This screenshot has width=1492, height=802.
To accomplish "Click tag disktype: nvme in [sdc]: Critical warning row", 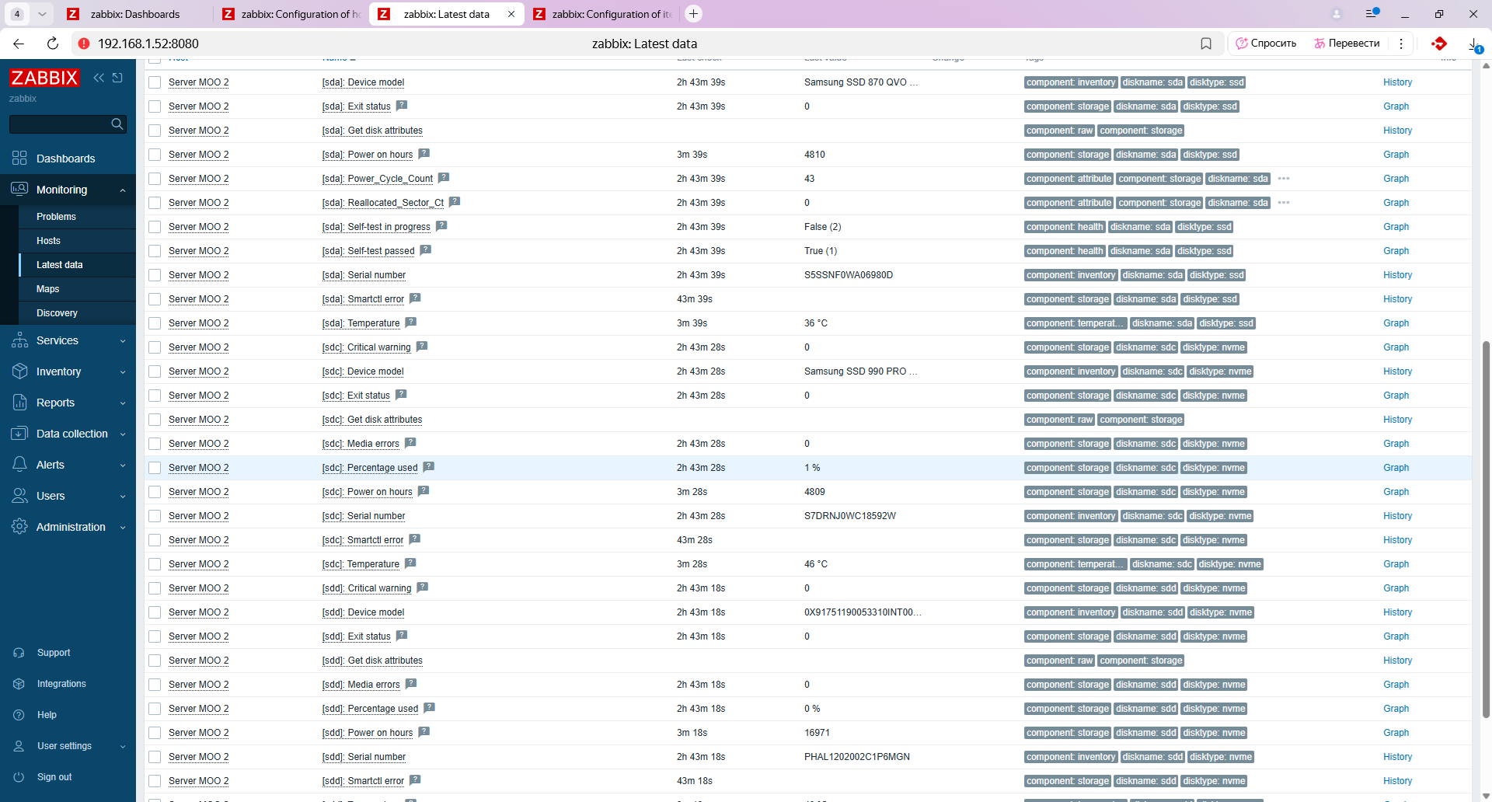I will pyautogui.click(x=1214, y=347).
